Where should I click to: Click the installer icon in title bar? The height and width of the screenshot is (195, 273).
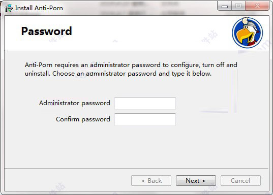click(9, 8)
